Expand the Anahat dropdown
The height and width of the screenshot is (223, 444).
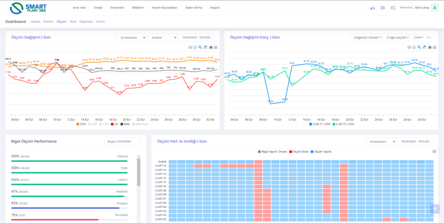[x=162, y=38]
